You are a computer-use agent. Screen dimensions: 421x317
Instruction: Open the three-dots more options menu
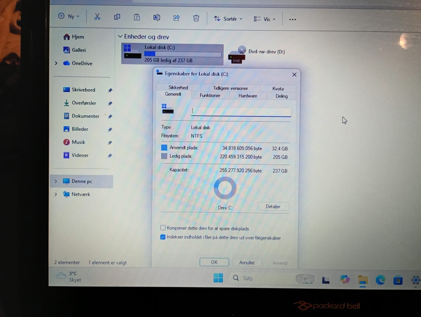[293, 19]
